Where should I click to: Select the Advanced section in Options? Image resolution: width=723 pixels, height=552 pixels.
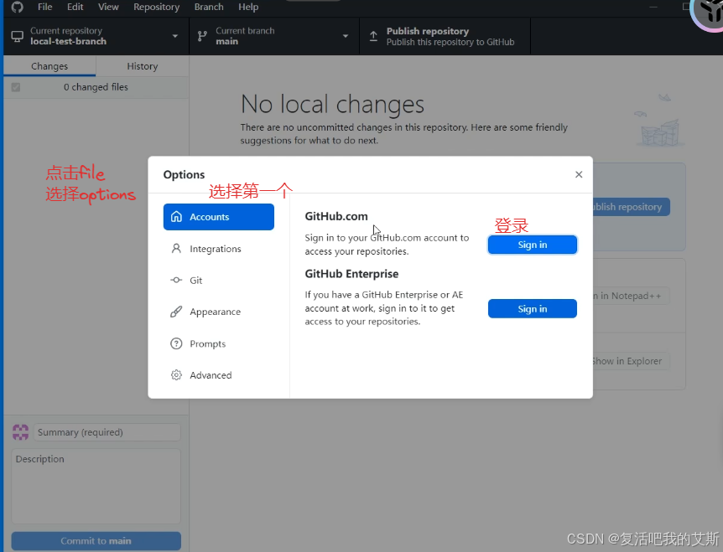[219, 375]
